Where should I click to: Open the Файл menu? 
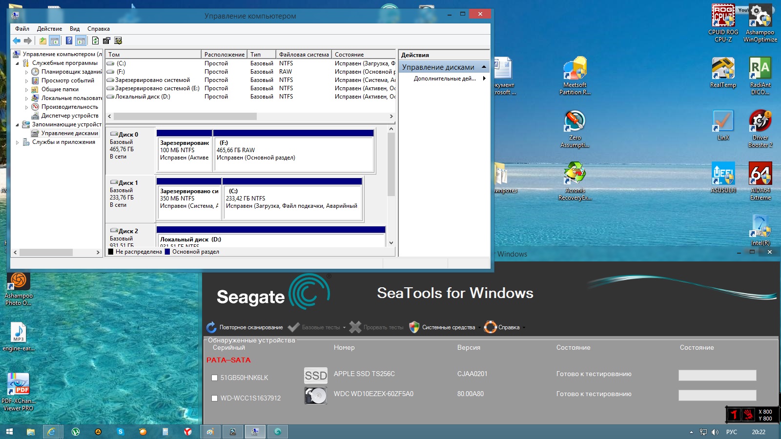pyautogui.click(x=22, y=29)
